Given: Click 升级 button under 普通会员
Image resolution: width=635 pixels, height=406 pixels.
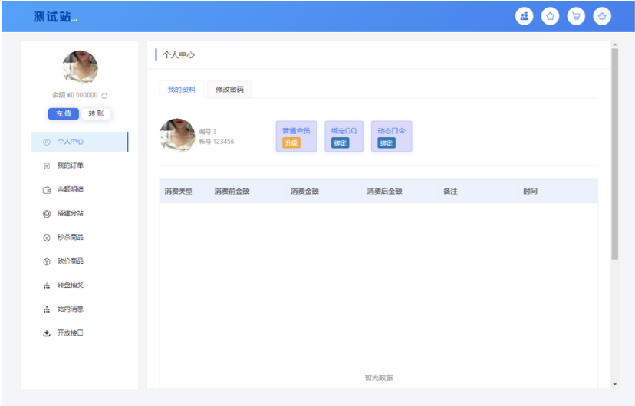Looking at the screenshot, I should pos(291,143).
